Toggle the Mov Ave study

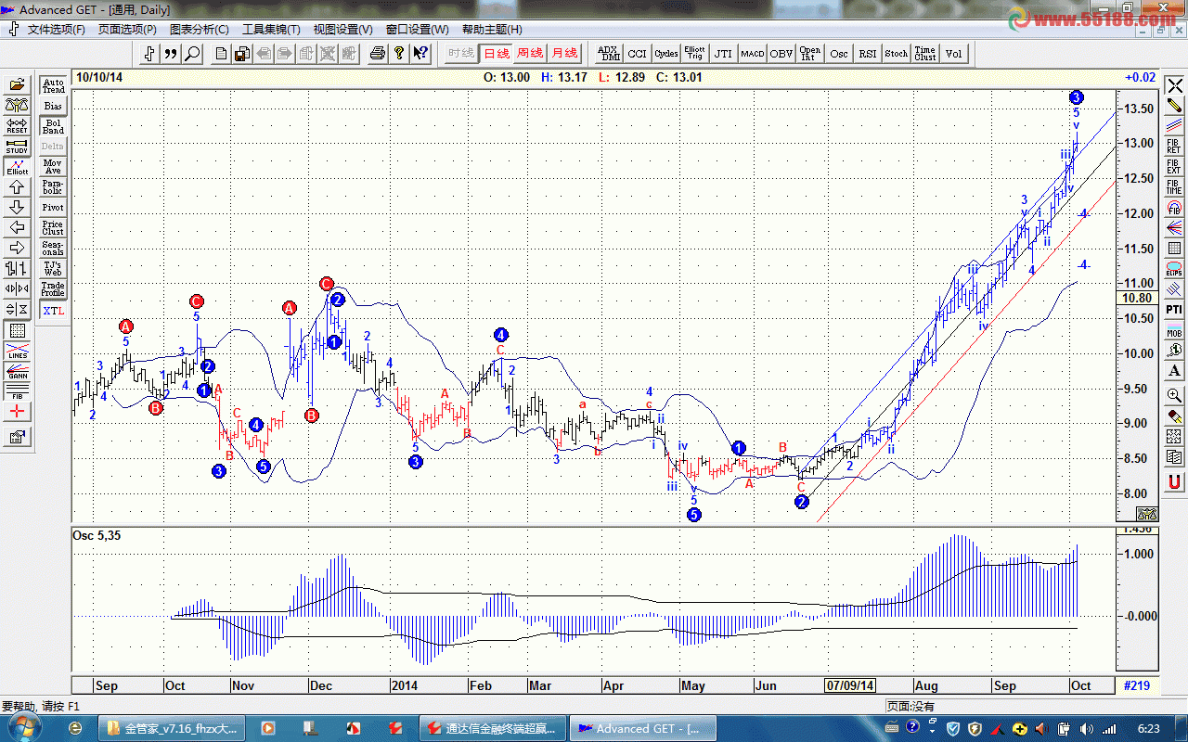pyautogui.click(x=53, y=167)
